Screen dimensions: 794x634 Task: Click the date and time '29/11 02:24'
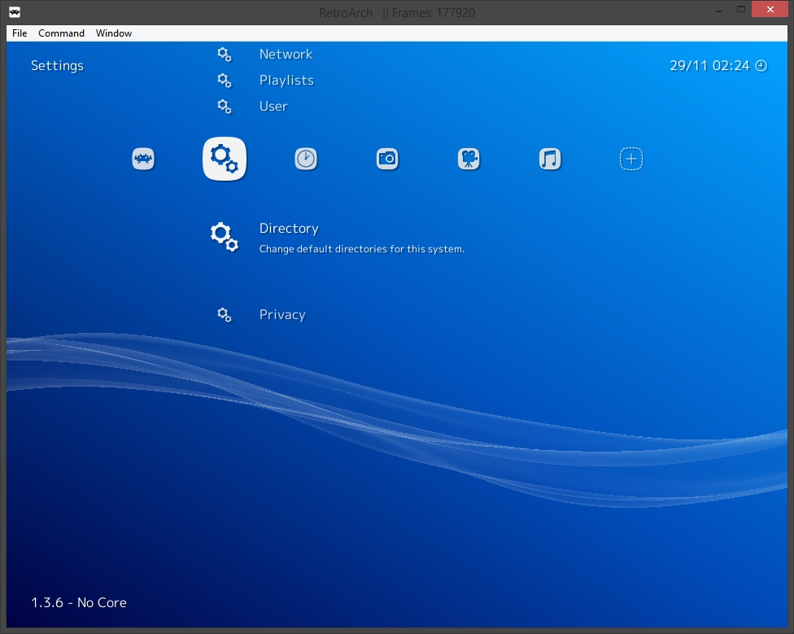click(x=709, y=66)
